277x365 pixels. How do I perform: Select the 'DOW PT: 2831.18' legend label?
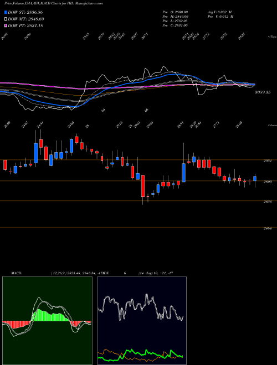click(x=25, y=25)
